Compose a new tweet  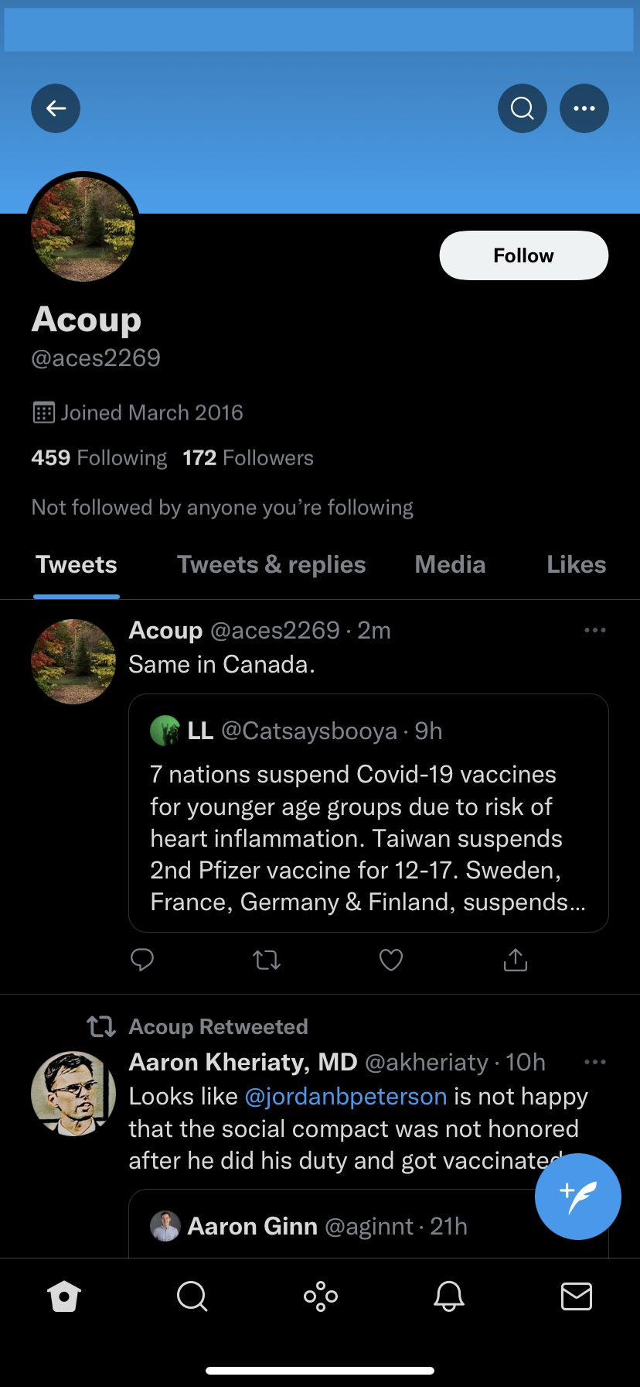click(x=577, y=1197)
